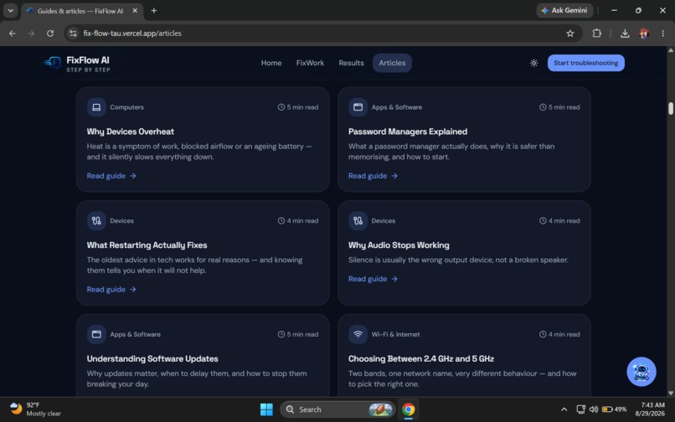Open the Password Managers Explained title
Image resolution: width=675 pixels, height=422 pixels.
tap(408, 131)
